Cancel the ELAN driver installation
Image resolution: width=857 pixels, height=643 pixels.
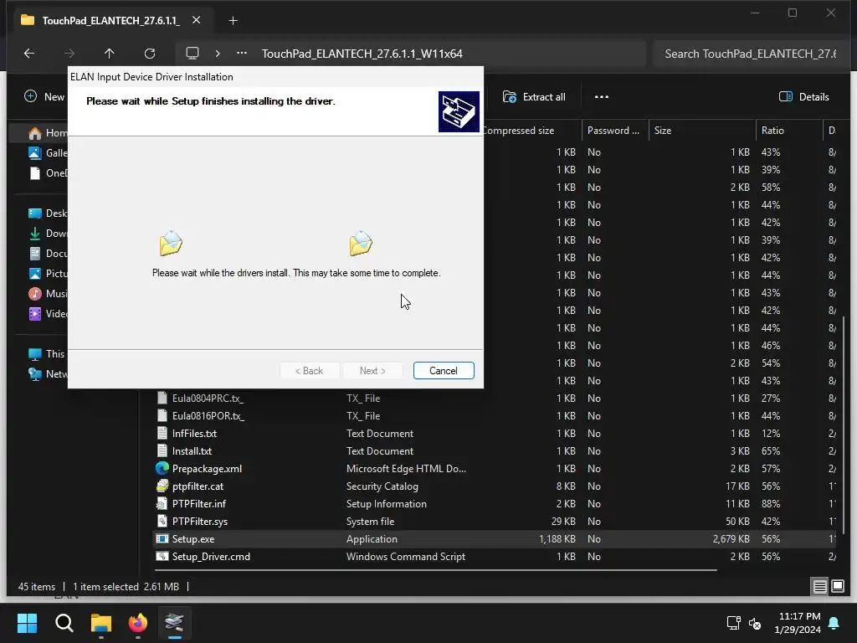pos(444,371)
